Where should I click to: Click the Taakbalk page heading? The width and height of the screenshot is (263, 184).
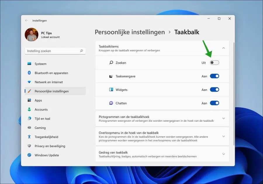187,32
